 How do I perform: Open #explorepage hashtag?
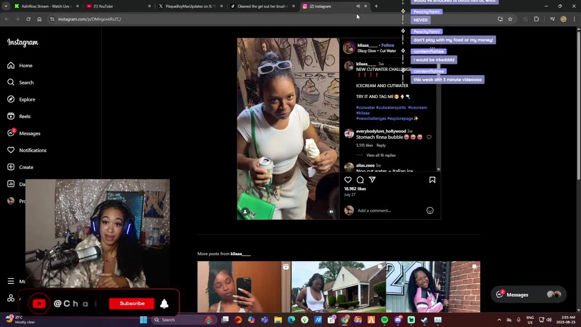(400, 119)
